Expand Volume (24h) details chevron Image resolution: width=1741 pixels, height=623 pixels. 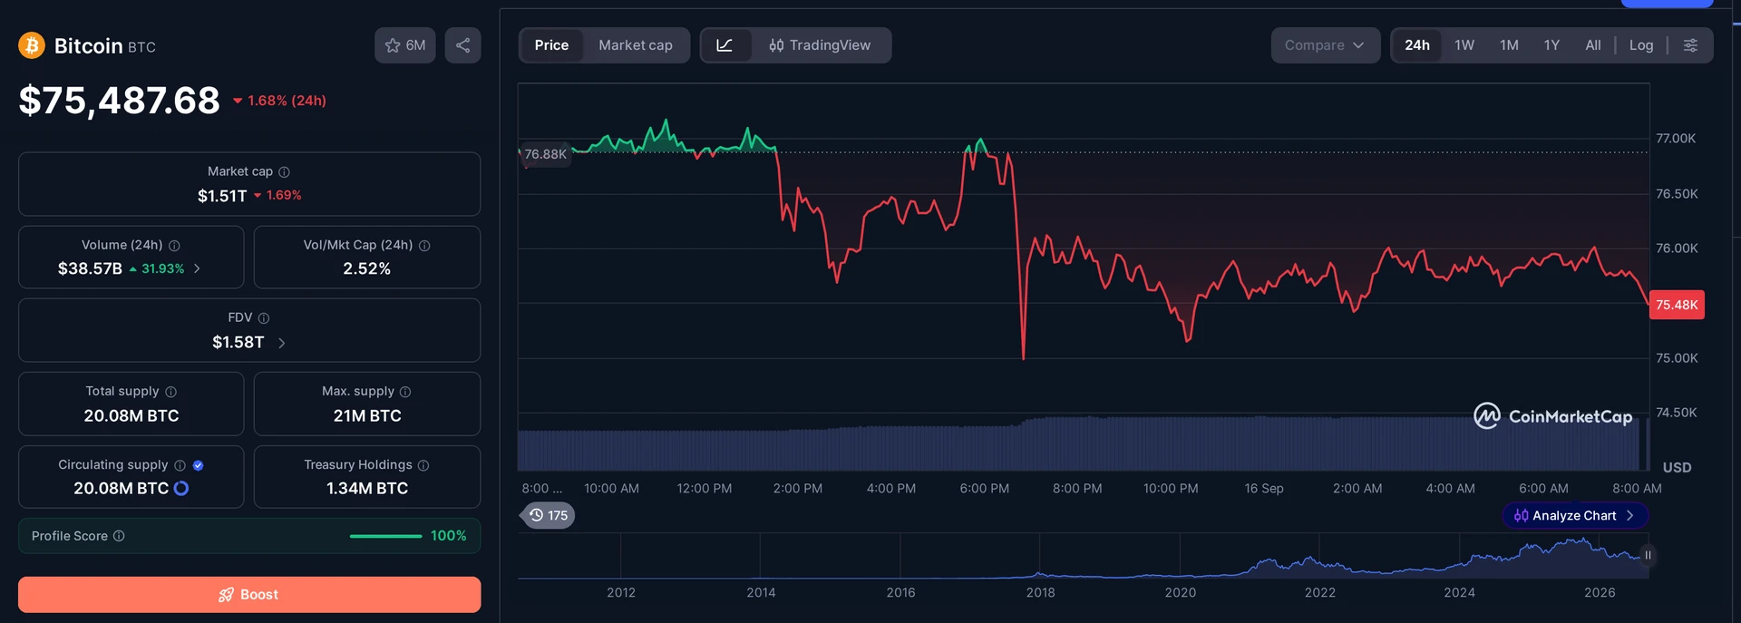coord(197,268)
